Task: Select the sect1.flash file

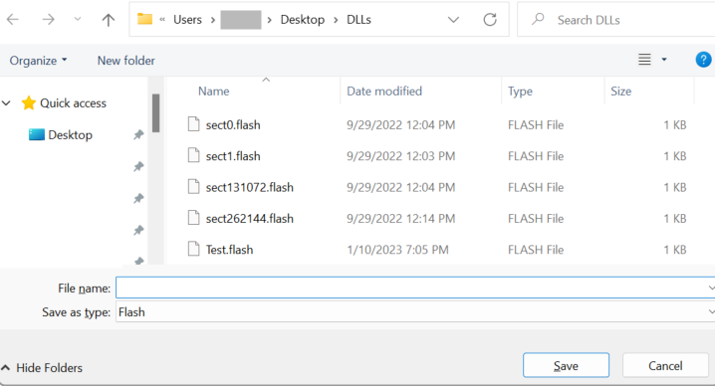Action: [x=233, y=156]
